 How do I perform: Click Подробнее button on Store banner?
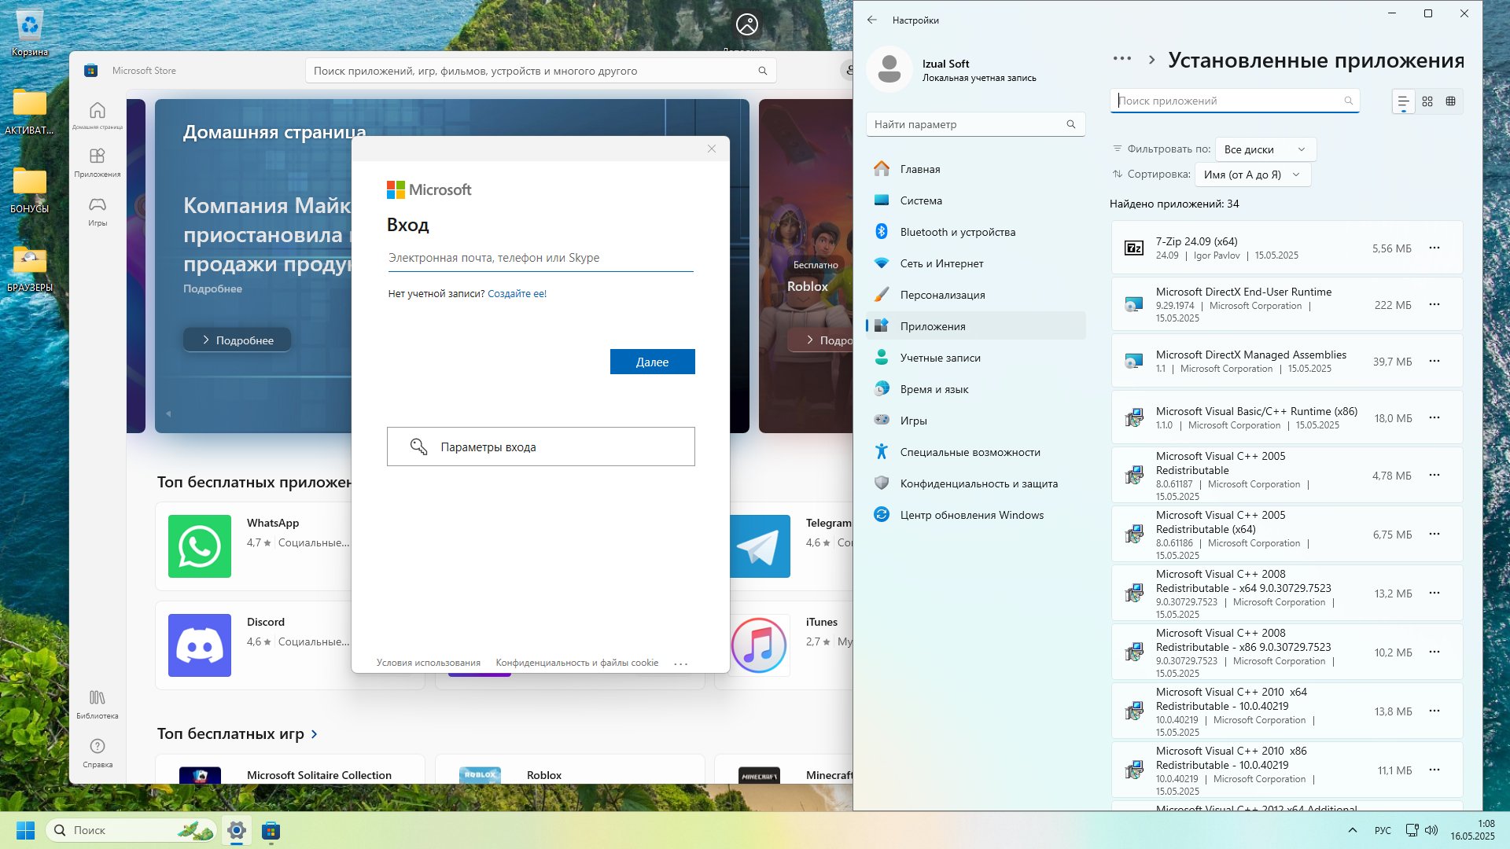coord(238,340)
